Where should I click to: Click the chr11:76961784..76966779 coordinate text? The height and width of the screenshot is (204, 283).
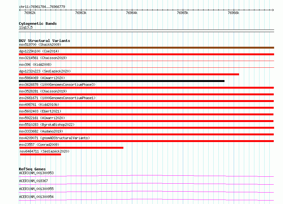point(42,7)
